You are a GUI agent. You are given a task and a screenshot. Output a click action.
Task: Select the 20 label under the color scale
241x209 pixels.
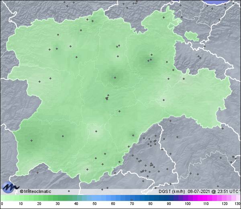pyautogui.click(x=39, y=204)
